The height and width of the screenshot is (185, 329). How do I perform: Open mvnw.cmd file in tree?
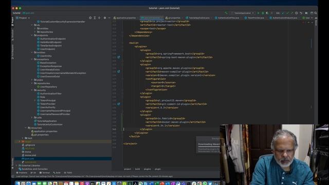30,155
